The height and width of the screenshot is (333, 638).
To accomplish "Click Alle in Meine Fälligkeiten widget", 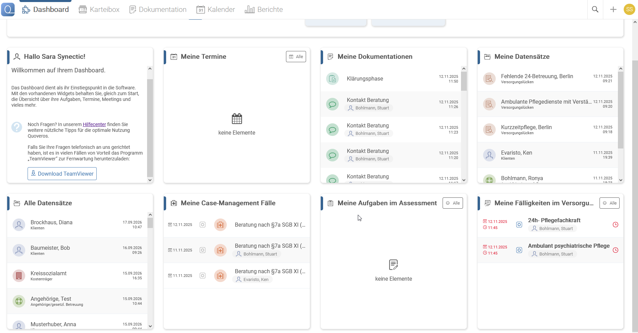I will coord(609,203).
